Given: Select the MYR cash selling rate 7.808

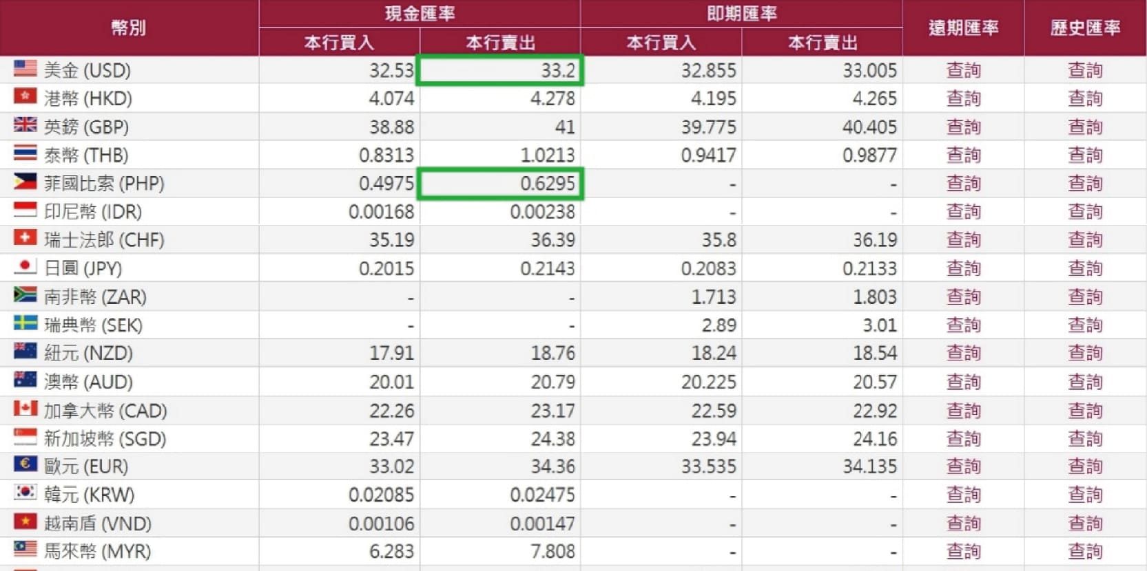Looking at the screenshot, I should (552, 551).
